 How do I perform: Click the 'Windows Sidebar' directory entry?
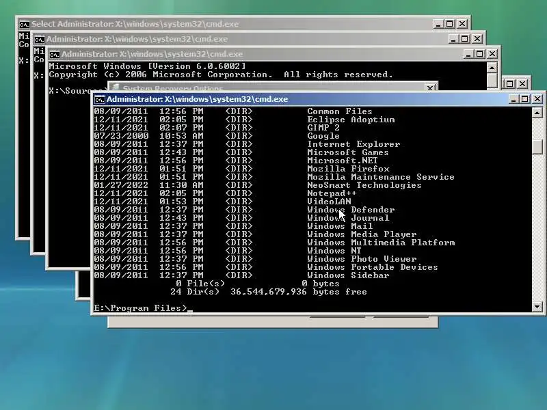click(x=348, y=275)
